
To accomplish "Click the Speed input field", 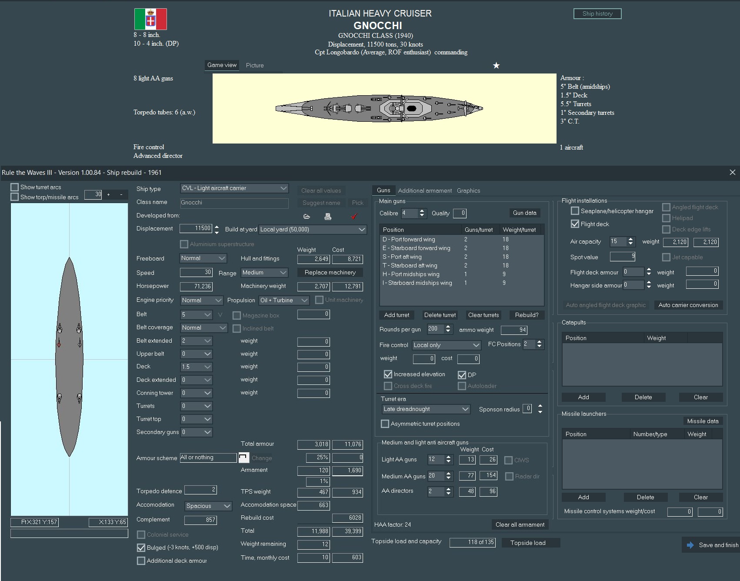I will (x=196, y=272).
